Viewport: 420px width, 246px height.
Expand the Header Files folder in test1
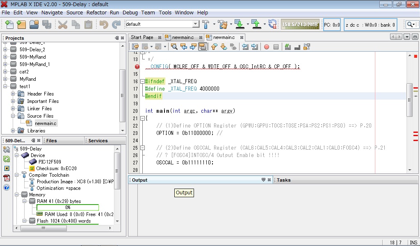[x=13, y=94]
